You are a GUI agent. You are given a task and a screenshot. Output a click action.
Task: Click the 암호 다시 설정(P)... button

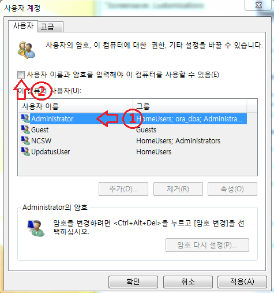coord(207,245)
